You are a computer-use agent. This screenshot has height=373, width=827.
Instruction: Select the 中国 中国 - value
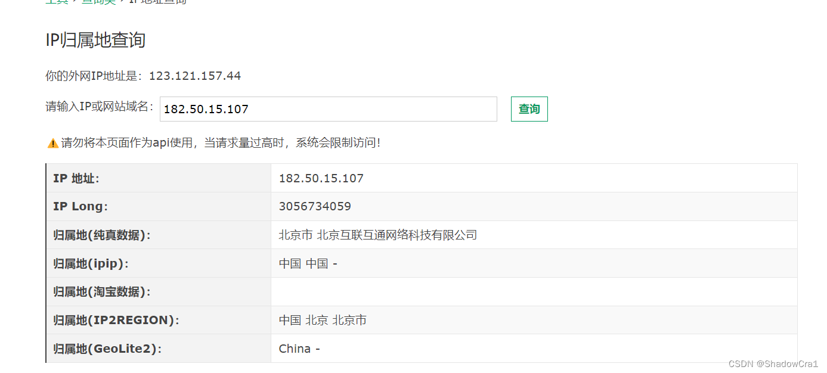point(308,263)
